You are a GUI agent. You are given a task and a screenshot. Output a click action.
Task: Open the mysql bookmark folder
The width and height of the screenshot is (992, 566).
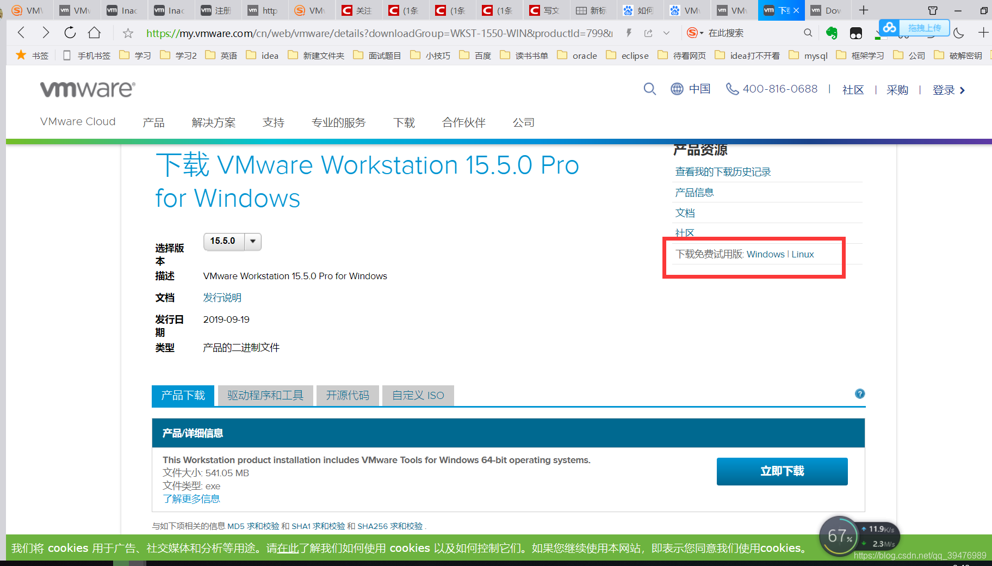tap(808, 56)
